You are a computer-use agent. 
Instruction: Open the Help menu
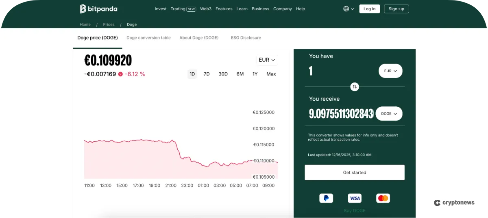(x=301, y=9)
